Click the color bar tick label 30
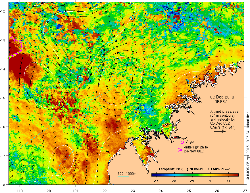Image resolution: width=250 pixels, height=193 pixels. (210, 181)
